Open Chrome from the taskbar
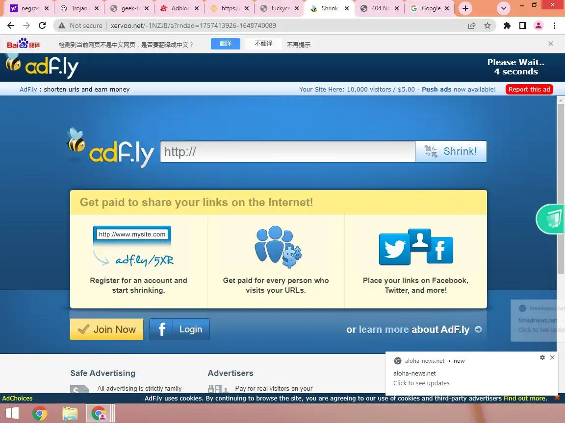The height and width of the screenshot is (423, 565). tap(40, 413)
